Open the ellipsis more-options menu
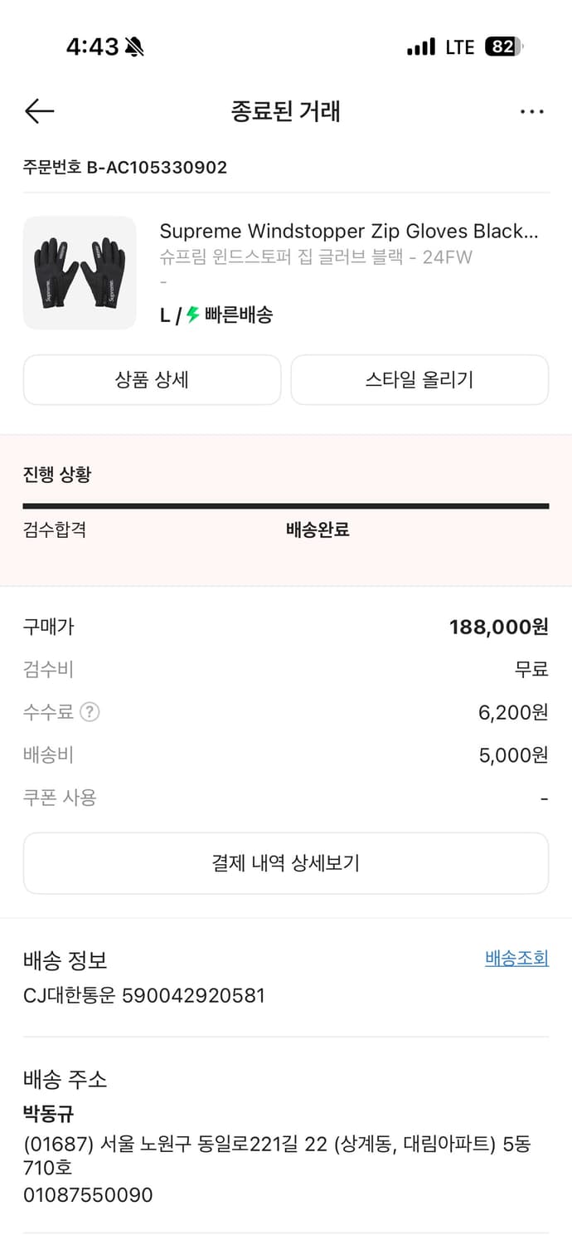This screenshot has height=1245, width=572. pos(531,110)
